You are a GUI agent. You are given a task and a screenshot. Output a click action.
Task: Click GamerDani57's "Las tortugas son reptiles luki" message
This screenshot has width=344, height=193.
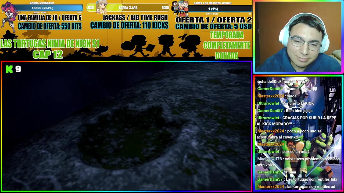297,179
